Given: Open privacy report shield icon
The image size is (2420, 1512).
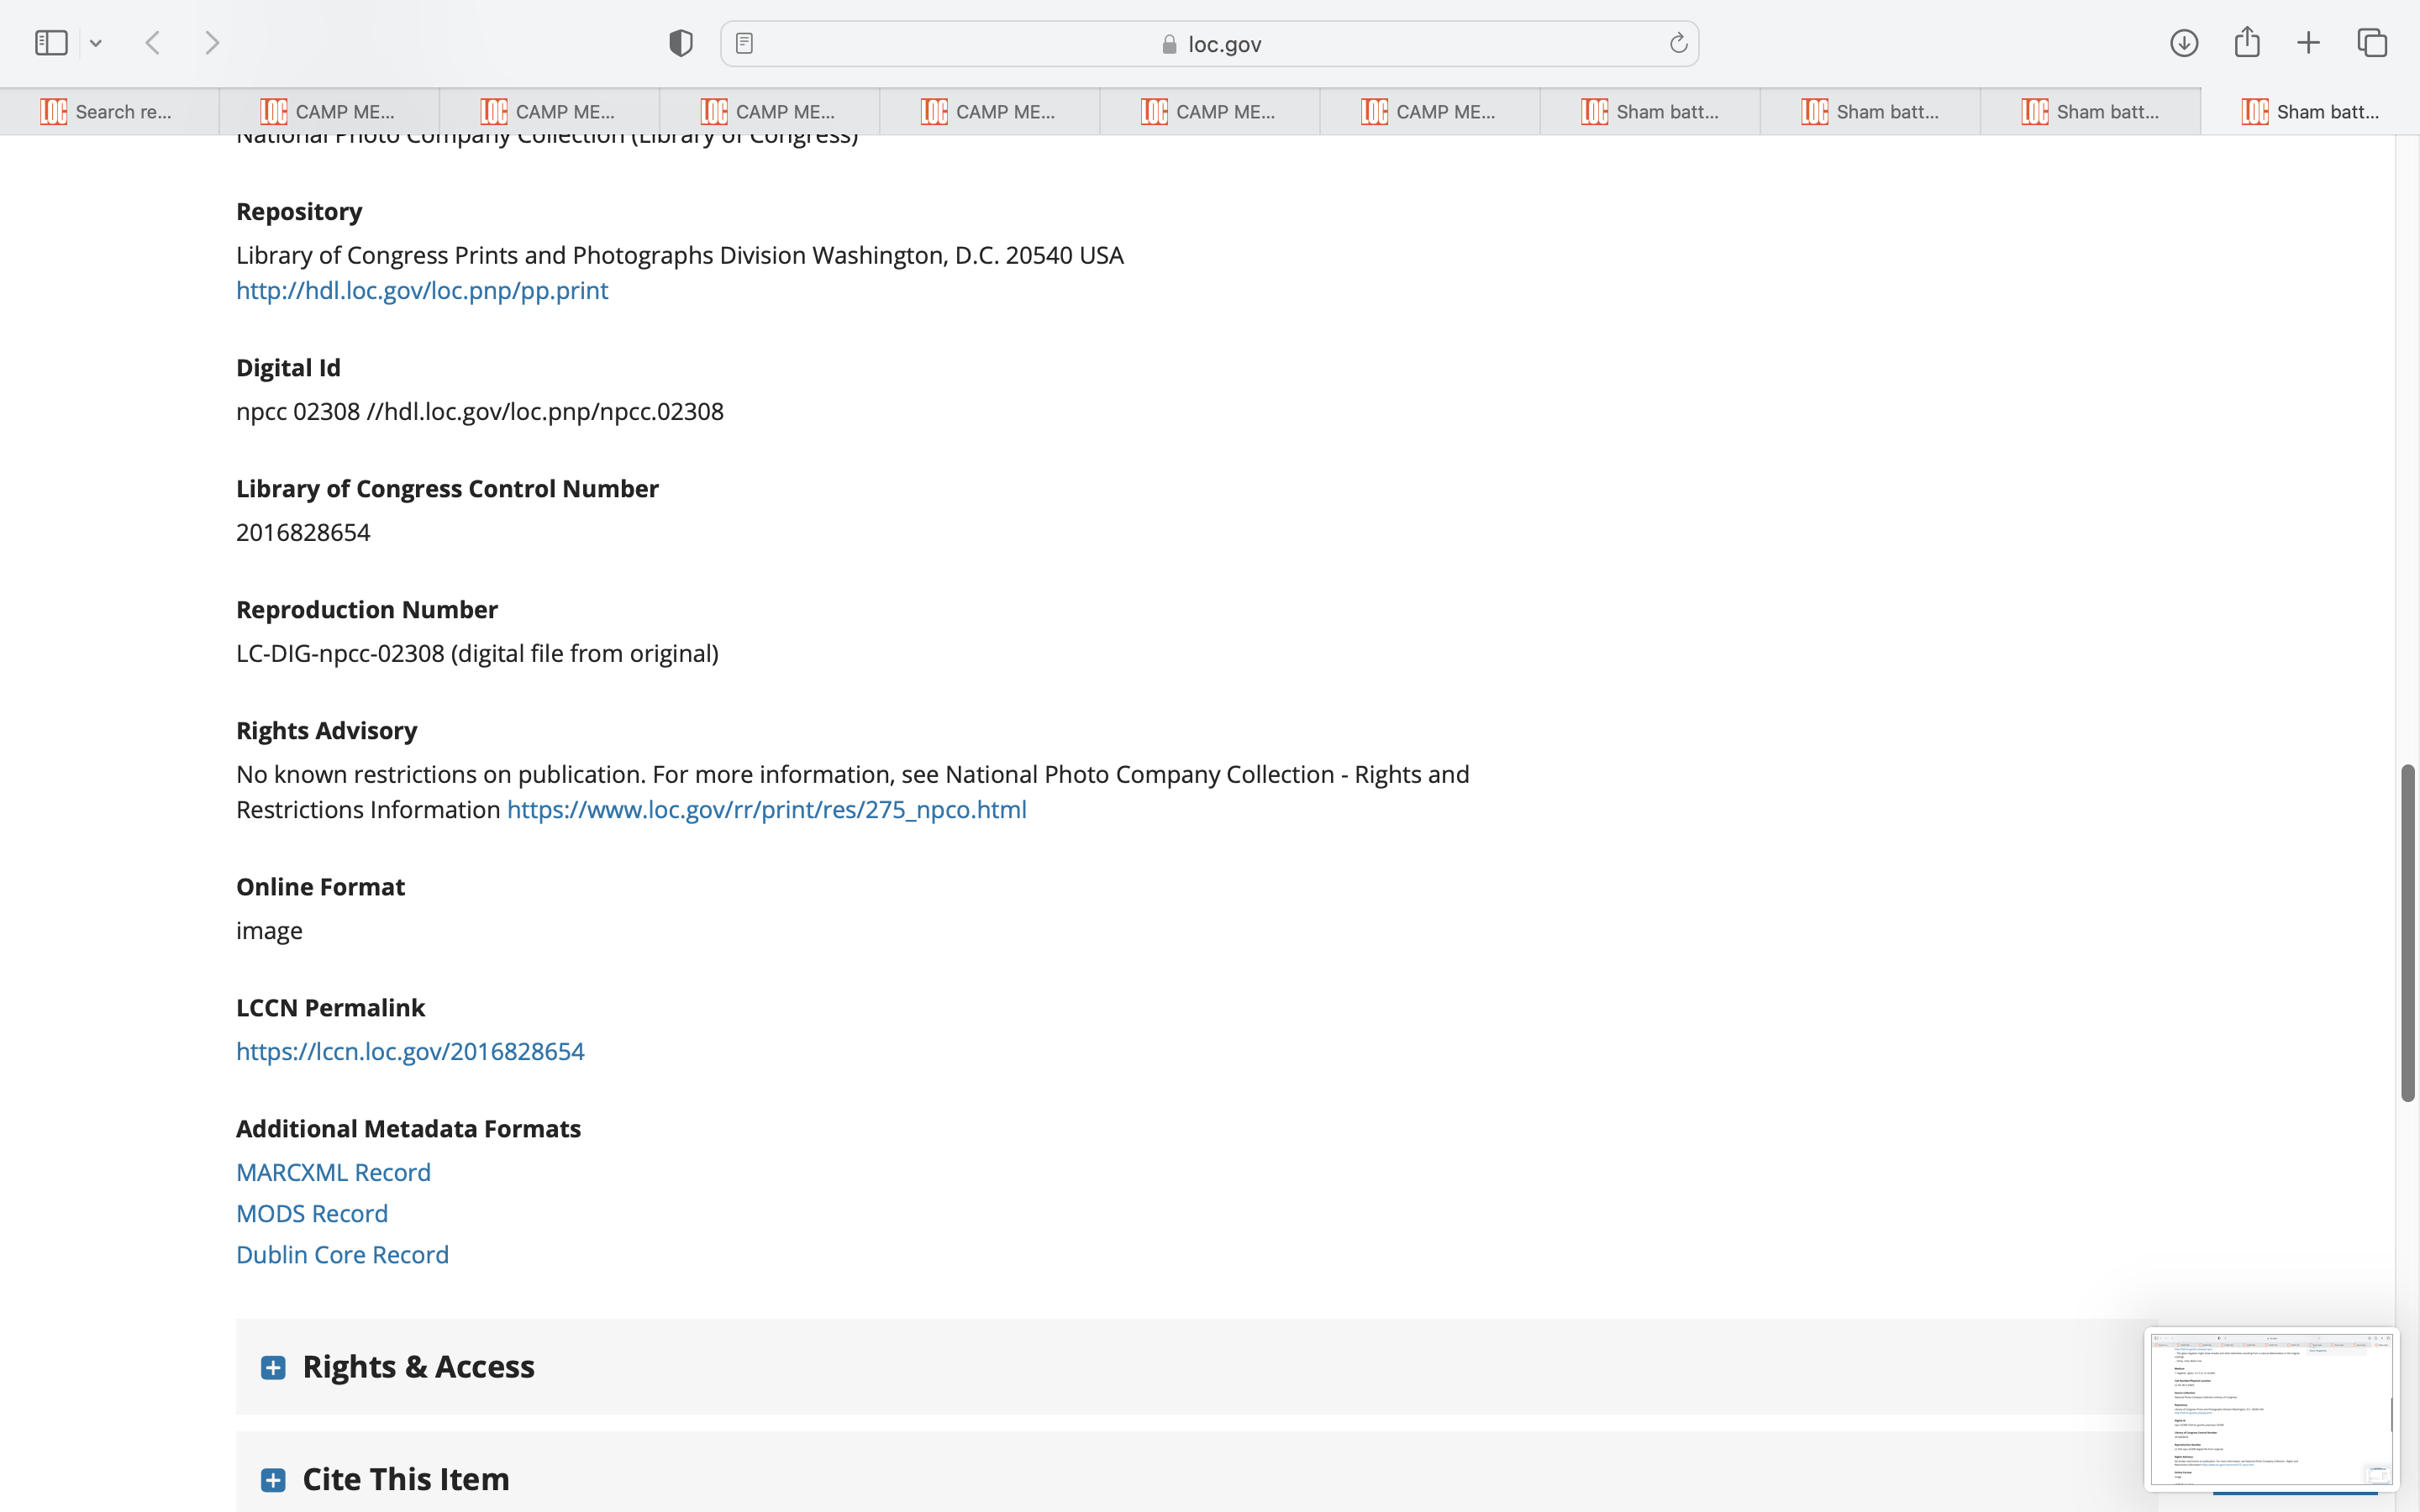Looking at the screenshot, I should click(681, 43).
